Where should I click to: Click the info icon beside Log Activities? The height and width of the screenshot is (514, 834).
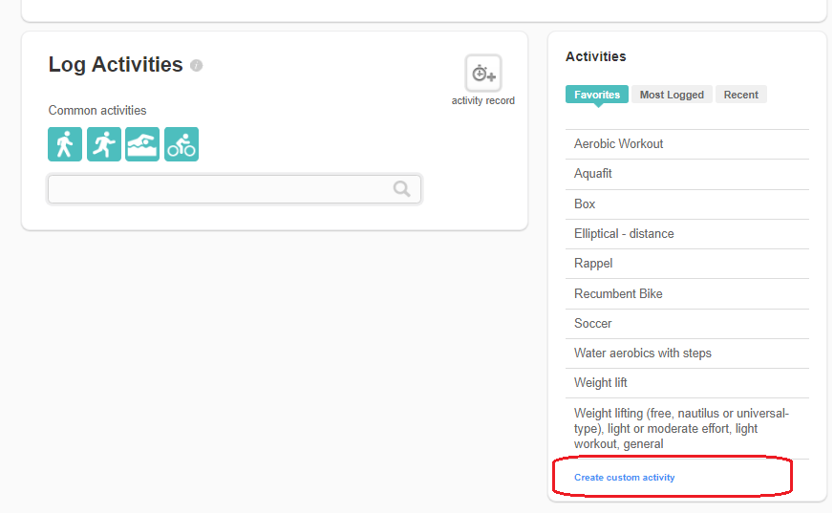click(x=196, y=66)
